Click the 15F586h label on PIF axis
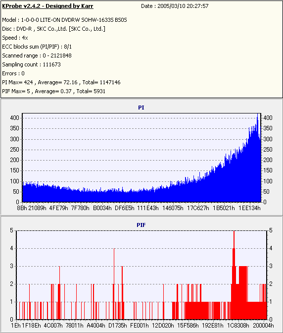Screen dimensions: 283x333 188,326
